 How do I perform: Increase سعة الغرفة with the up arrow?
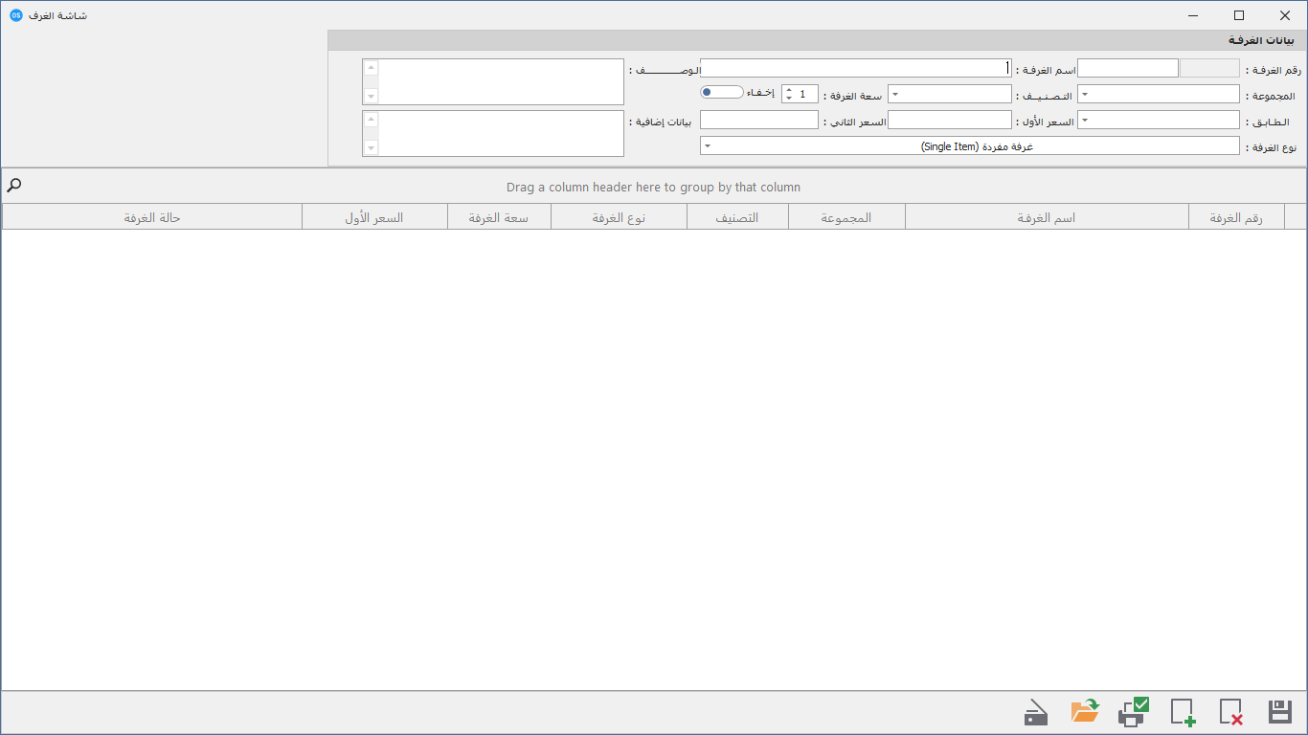tap(788, 90)
